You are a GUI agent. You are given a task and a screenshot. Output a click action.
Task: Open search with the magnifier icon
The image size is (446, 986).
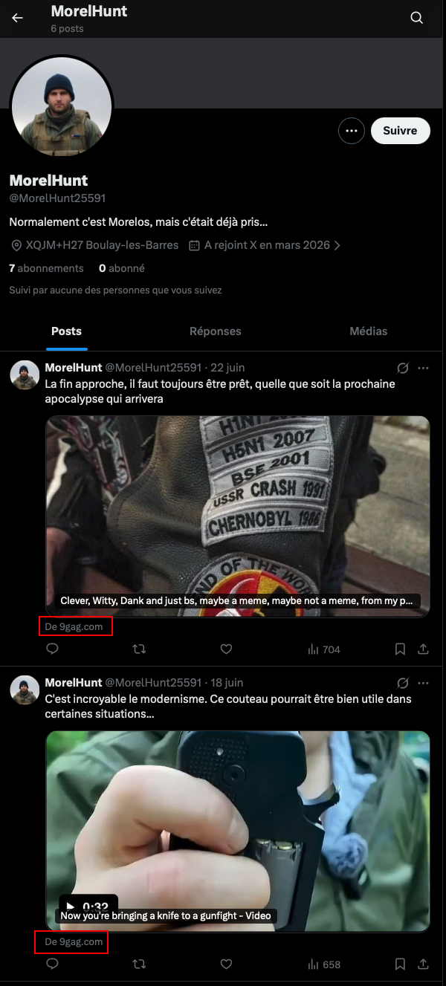tap(416, 18)
